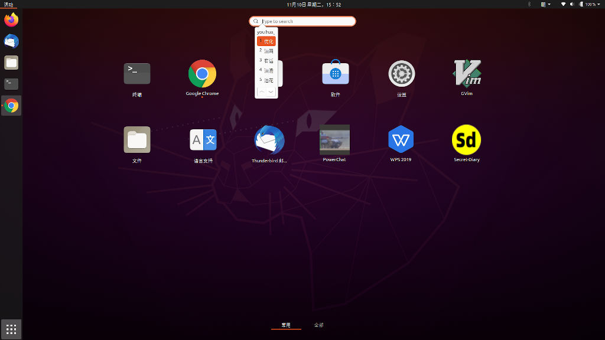Select candidate 5 油花 in the IME list
This screenshot has height=340, width=605.
[266, 80]
